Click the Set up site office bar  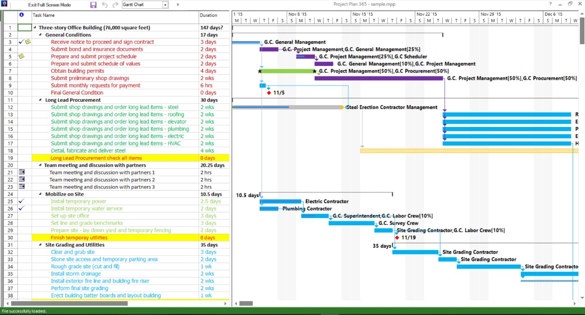(315, 216)
